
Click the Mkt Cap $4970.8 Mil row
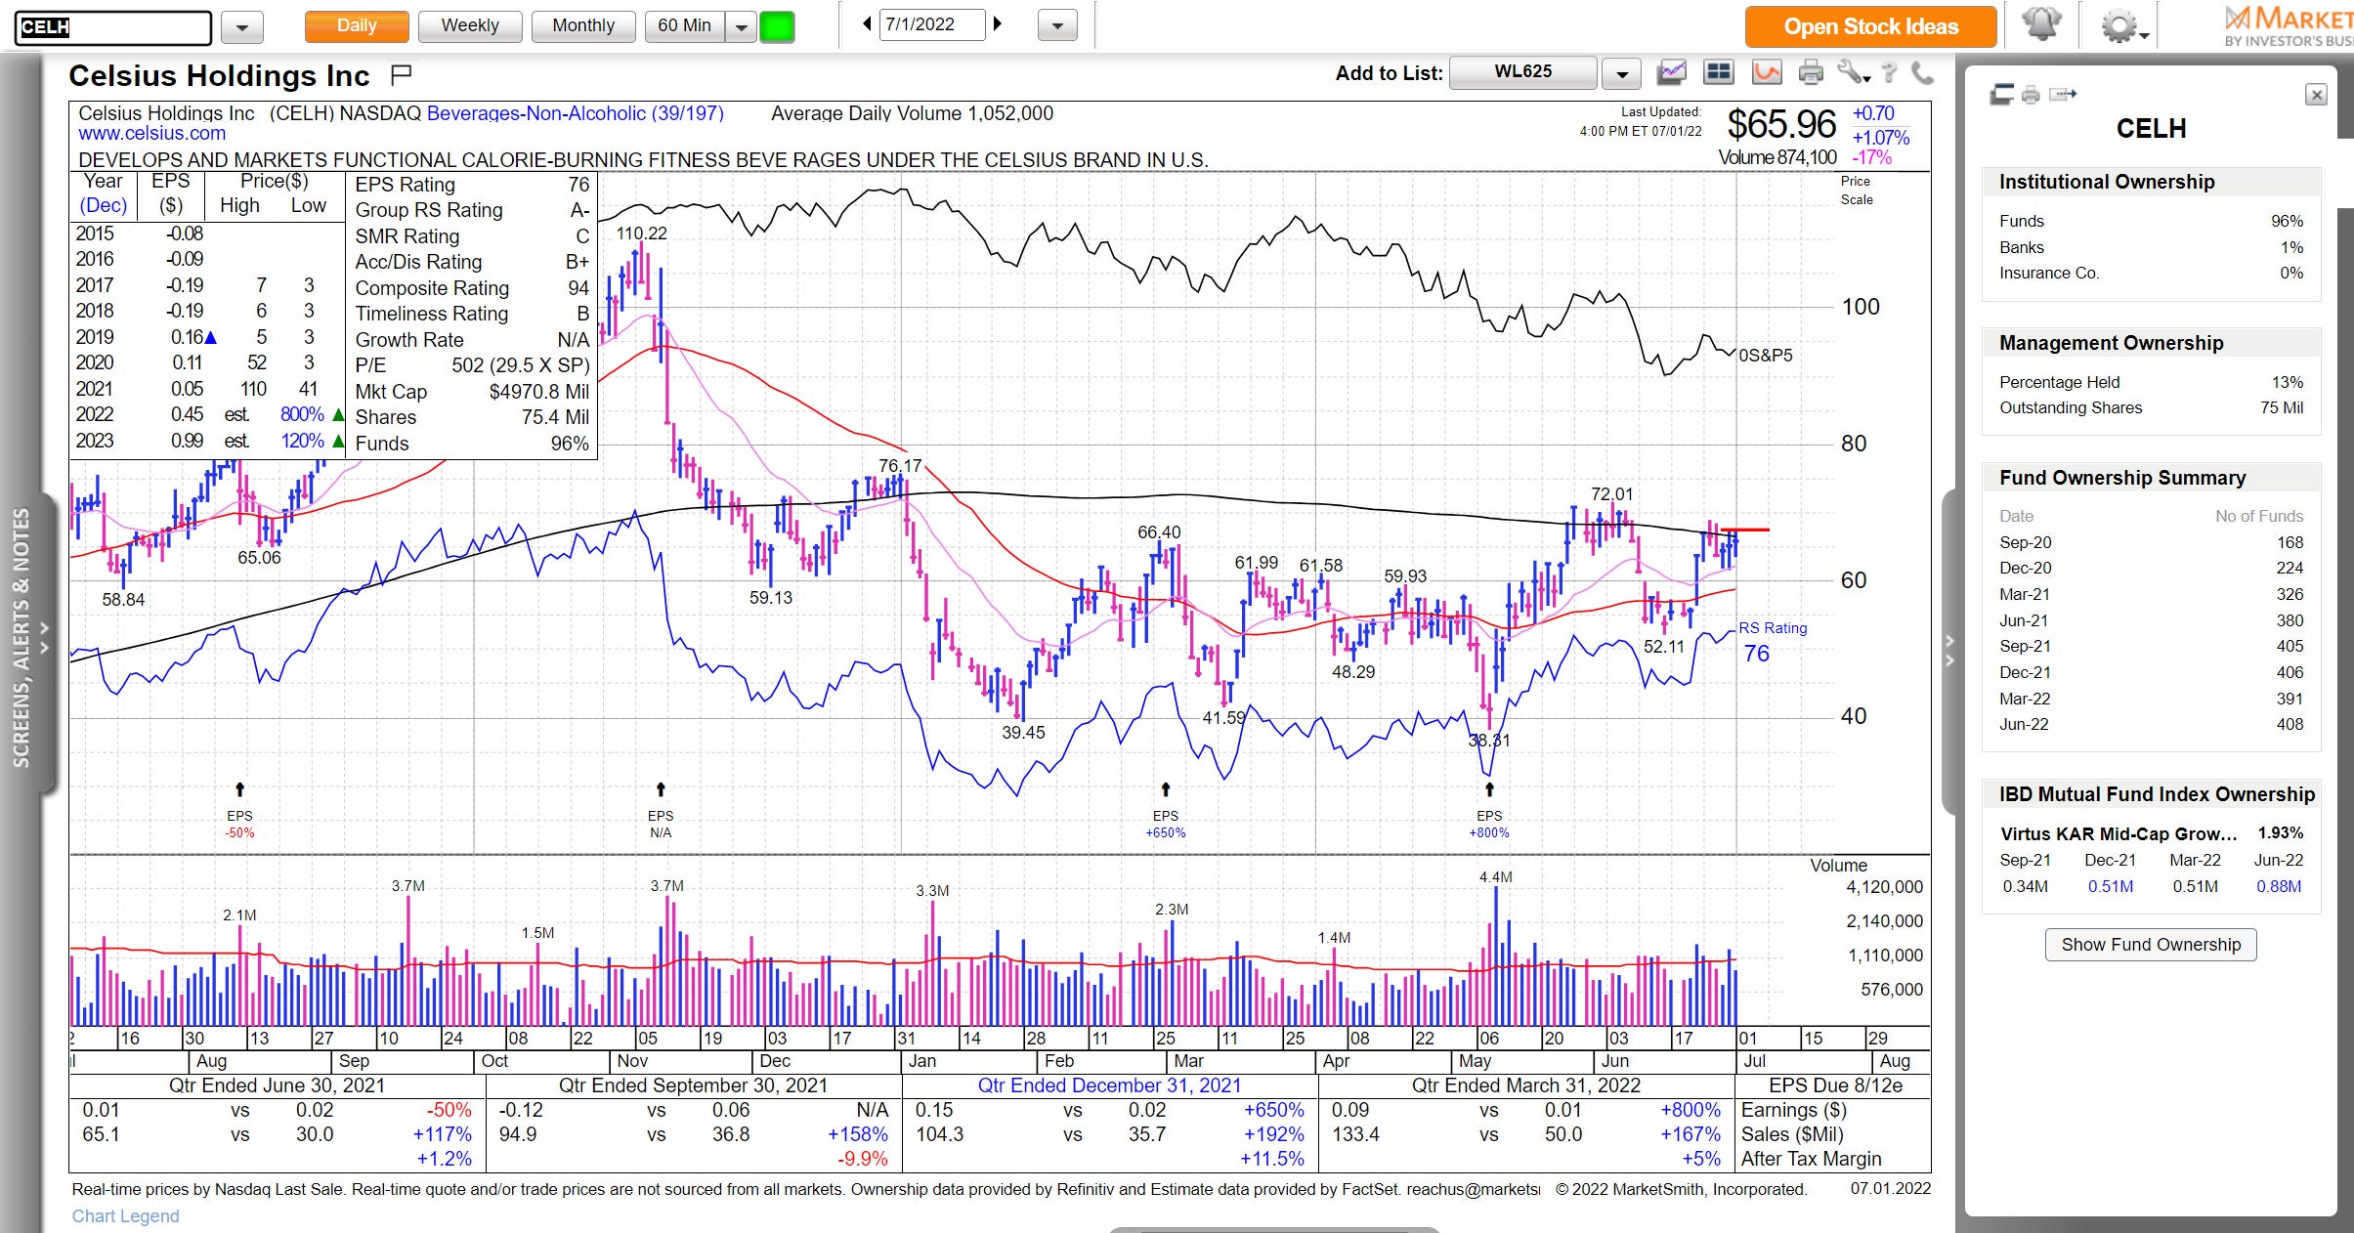point(472,392)
